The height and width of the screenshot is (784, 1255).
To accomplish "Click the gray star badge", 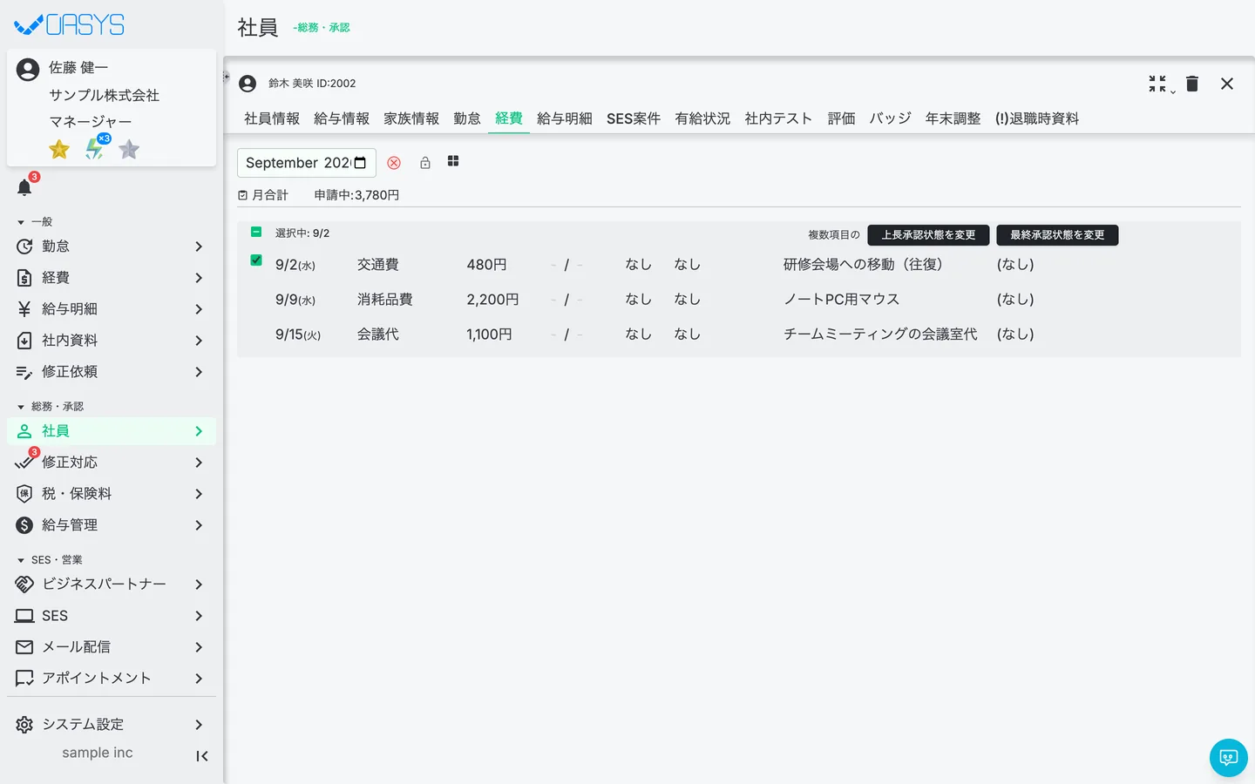I will [129, 150].
